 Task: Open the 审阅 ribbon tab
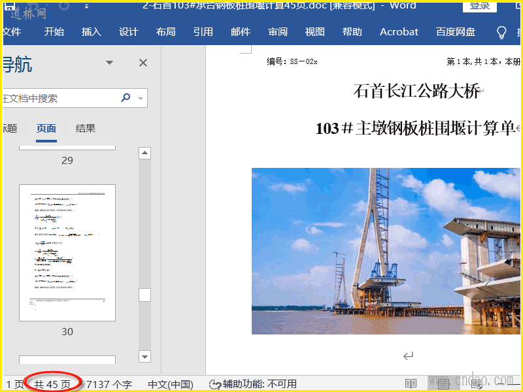click(x=278, y=32)
